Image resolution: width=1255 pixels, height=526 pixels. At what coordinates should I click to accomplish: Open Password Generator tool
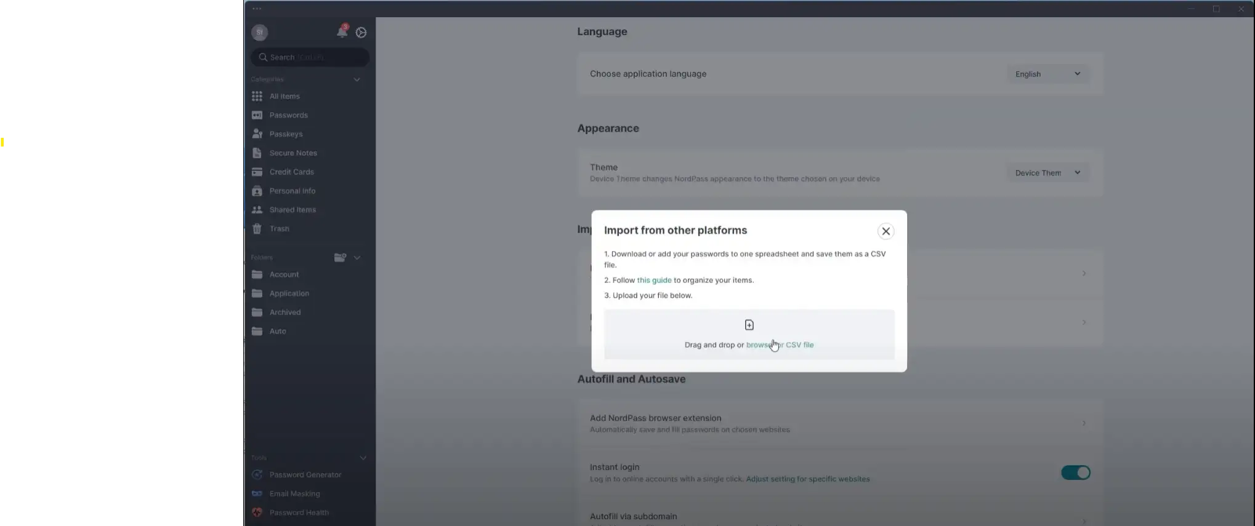tap(305, 475)
